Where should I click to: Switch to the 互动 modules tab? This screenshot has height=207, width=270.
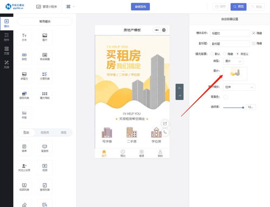pyautogui.click(x=26, y=132)
